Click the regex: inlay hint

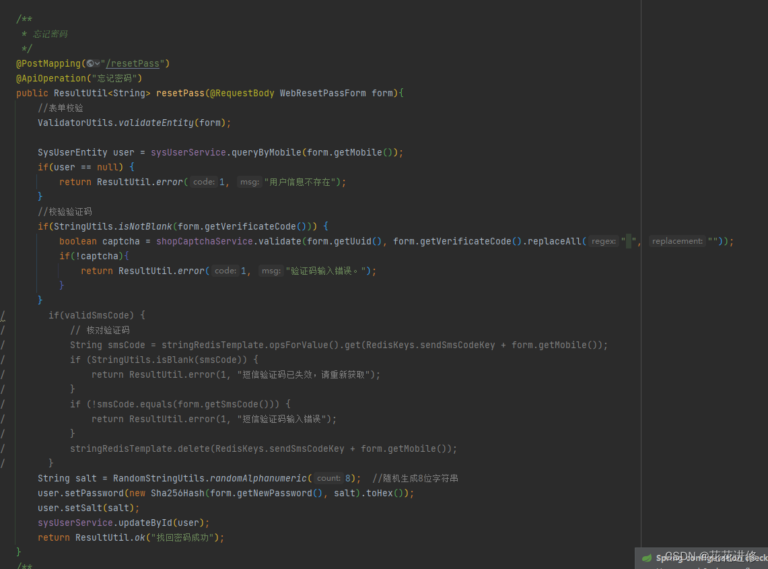[603, 241]
